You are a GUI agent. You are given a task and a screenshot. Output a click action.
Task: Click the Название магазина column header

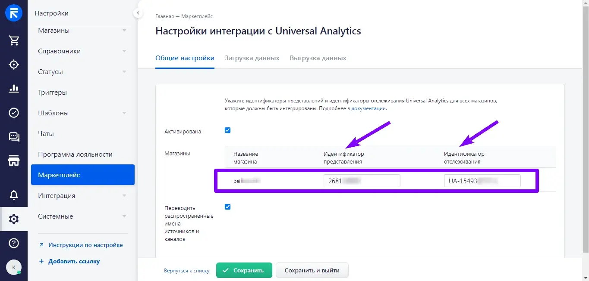click(x=246, y=158)
